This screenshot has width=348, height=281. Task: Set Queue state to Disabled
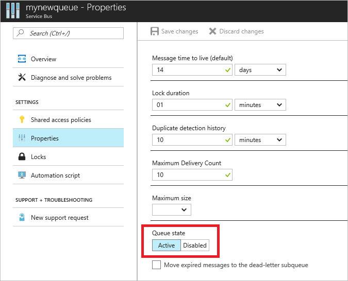(195, 245)
